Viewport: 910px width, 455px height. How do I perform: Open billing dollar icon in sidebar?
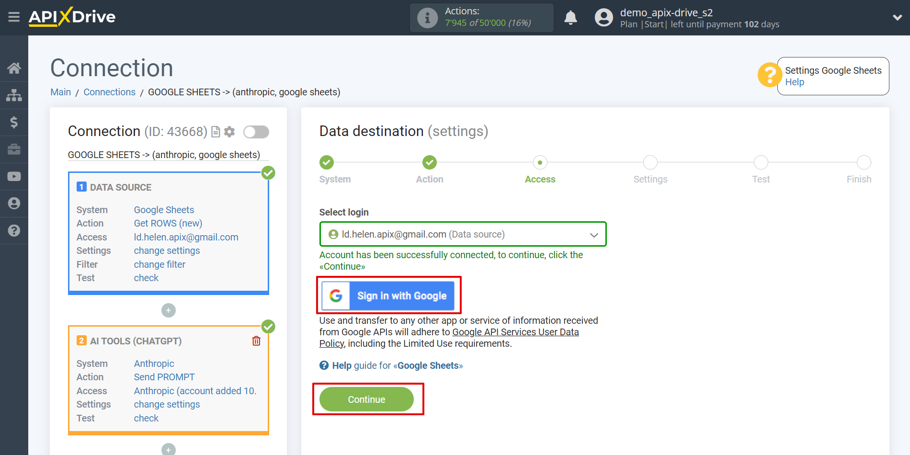(x=14, y=122)
